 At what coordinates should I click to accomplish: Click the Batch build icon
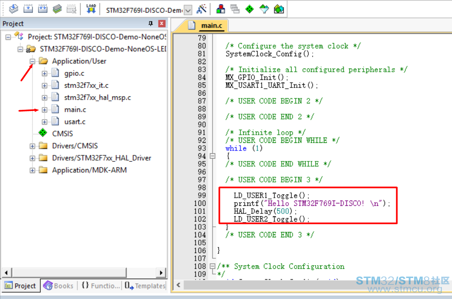coord(57,9)
